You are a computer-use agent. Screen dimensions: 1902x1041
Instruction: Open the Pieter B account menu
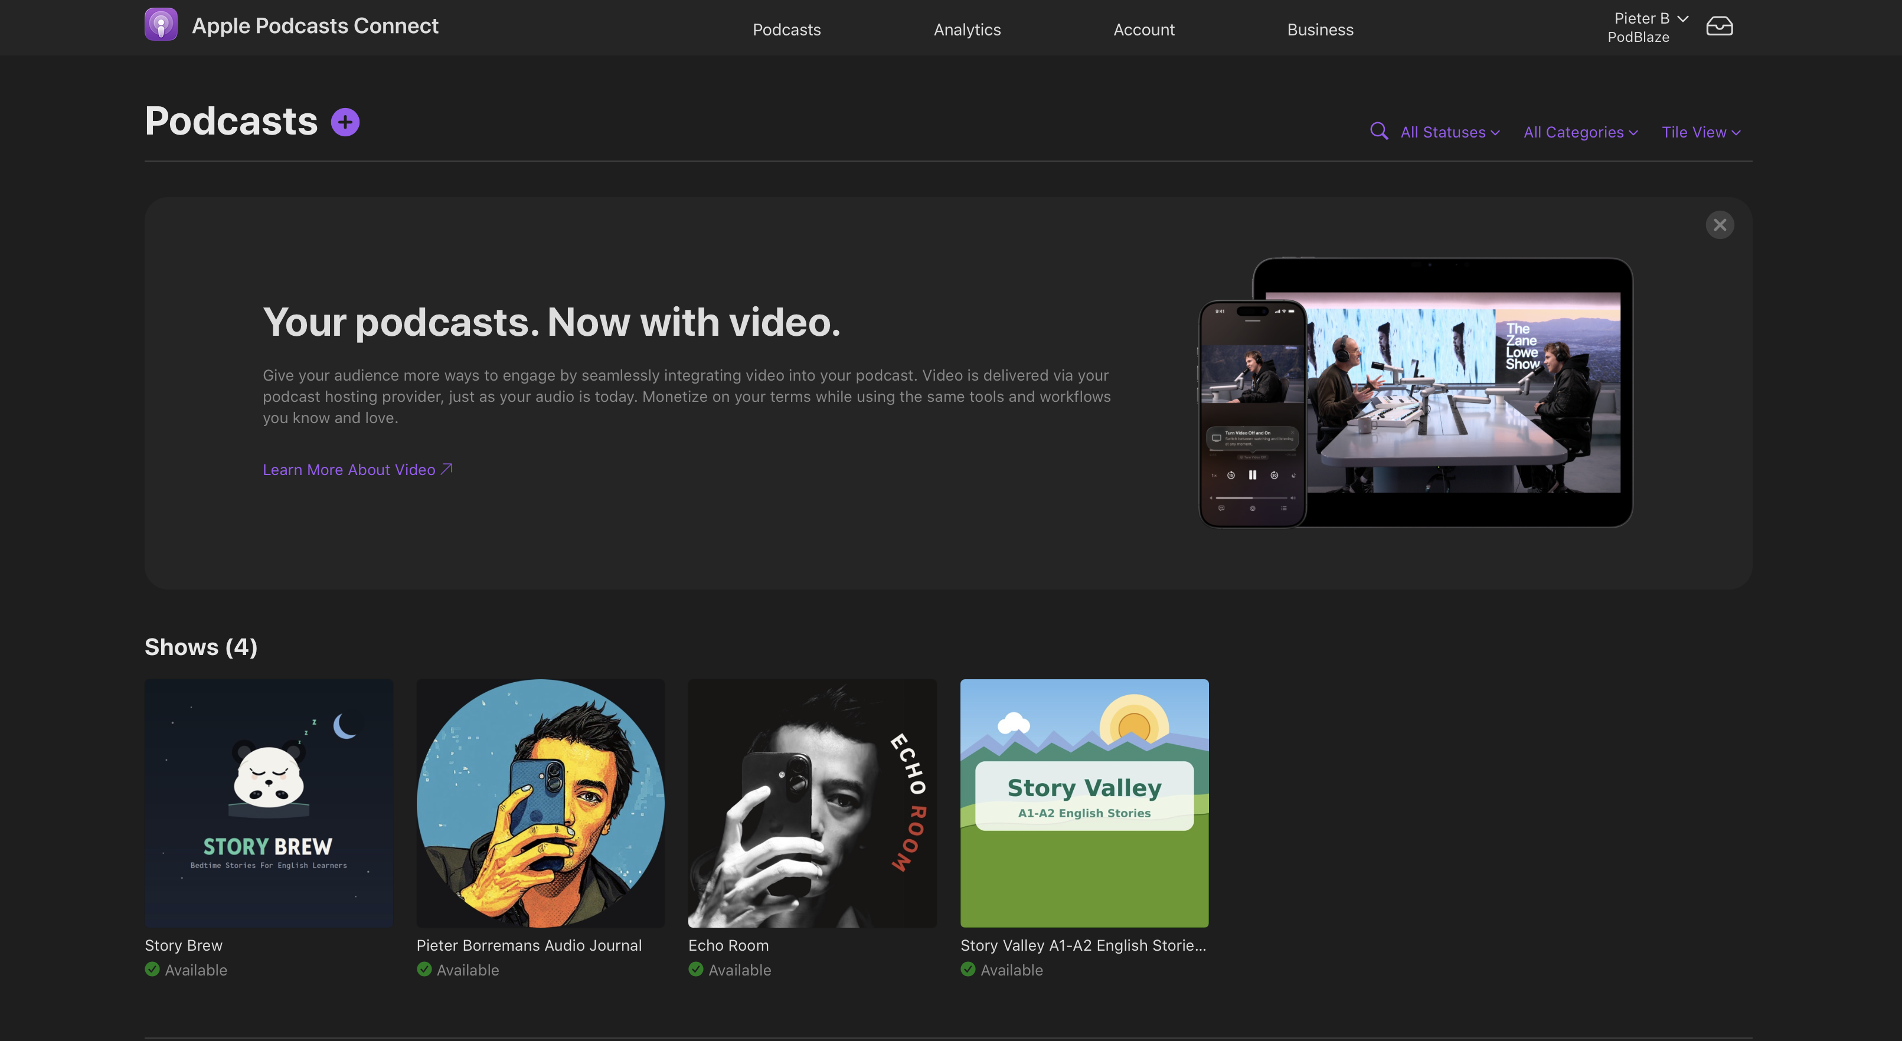point(1651,18)
